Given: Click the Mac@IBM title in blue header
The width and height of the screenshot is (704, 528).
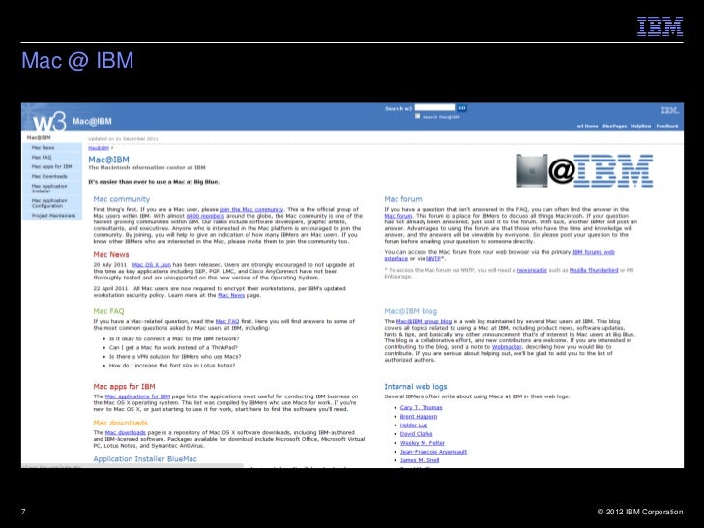Looking at the screenshot, I should pyautogui.click(x=92, y=121).
